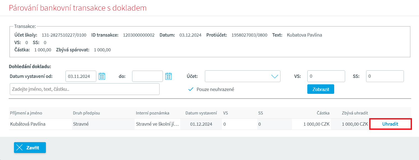
Task: Click the Stravné cell in the row
Action: pos(81,124)
